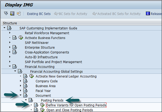
Task: Expand the SAP NetWeaver node
Action: [x=10, y=43]
